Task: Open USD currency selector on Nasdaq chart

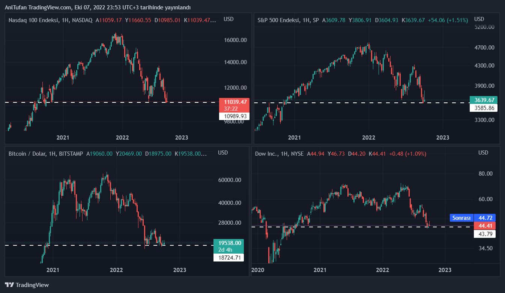Action: point(228,19)
